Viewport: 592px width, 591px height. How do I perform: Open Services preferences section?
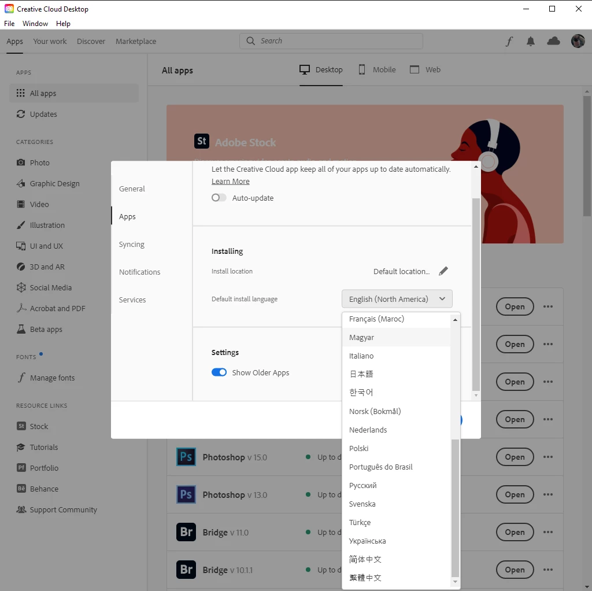coord(132,300)
